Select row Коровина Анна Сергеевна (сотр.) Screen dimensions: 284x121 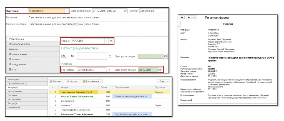(x=110, y=92)
